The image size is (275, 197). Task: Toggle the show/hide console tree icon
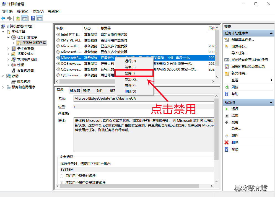[x=25, y=18]
